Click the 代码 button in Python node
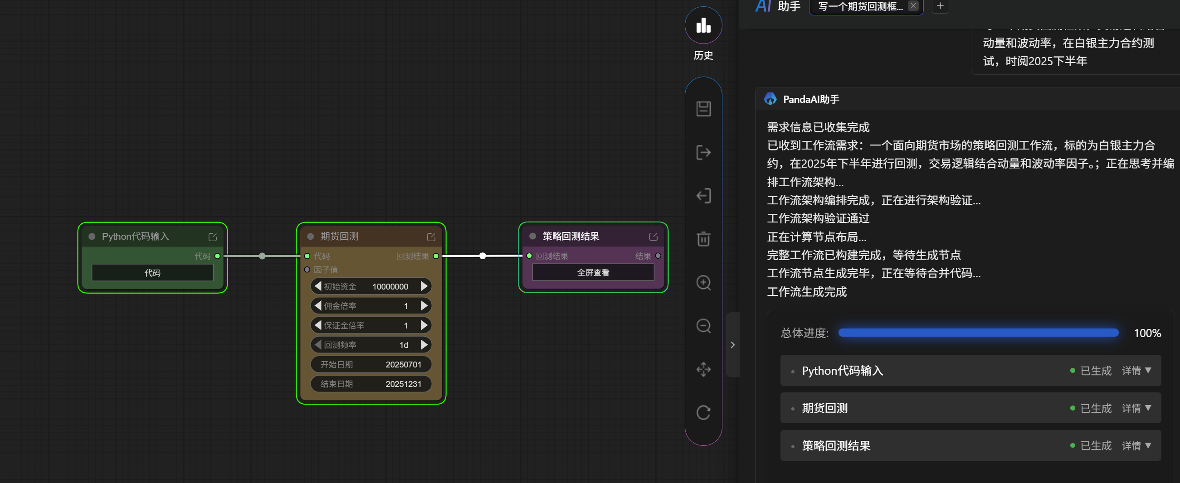The height and width of the screenshot is (483, 1180). pyautogui.click(x=152, y=273)
